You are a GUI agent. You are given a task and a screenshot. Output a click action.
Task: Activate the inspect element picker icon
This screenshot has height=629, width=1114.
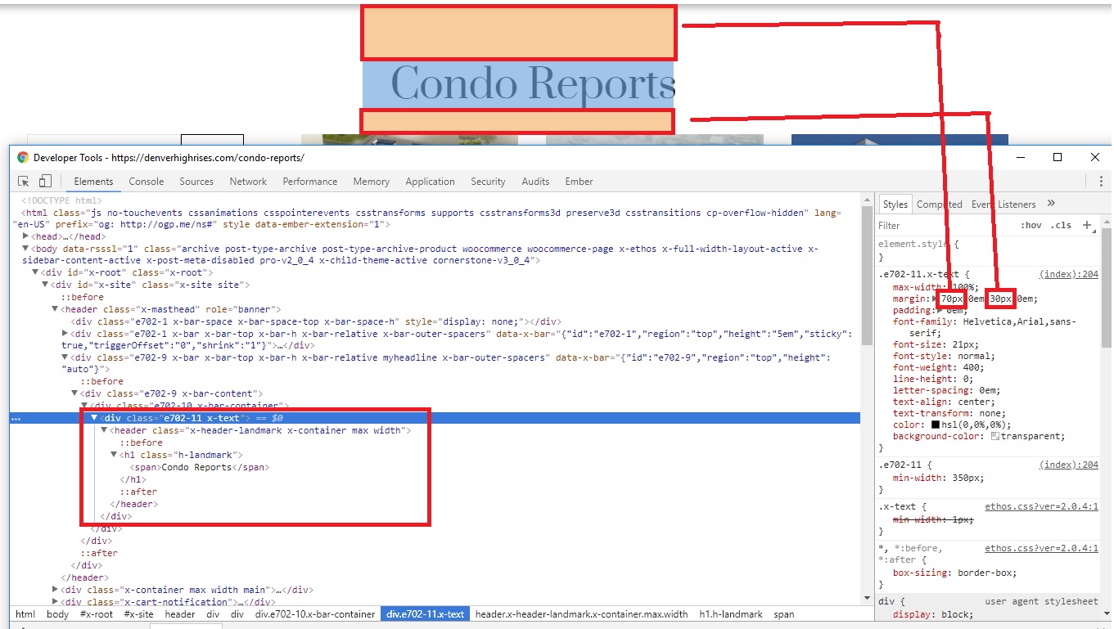click(x=24, y=182)
